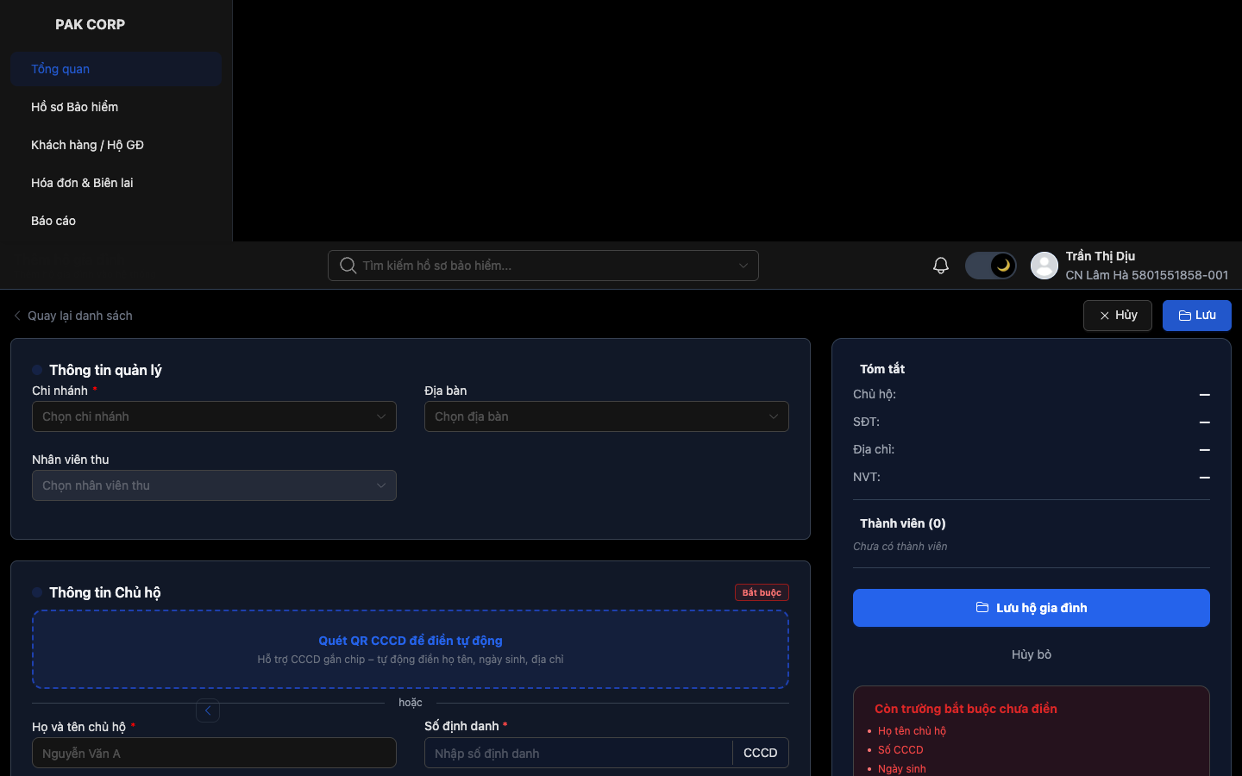The width and height of the screenshot is (1242, 776).
Task: Open the Chọn nhân viên thu dropdown
Action: point(214,485)
